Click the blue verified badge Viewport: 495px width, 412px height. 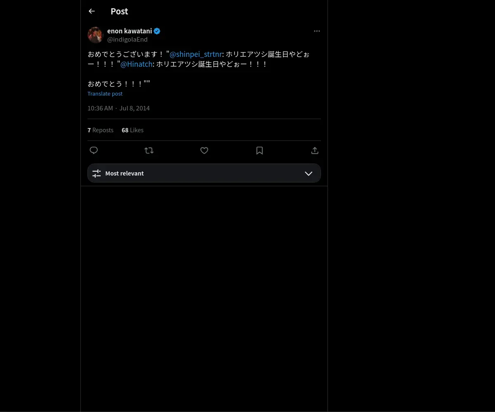(157, 31)
